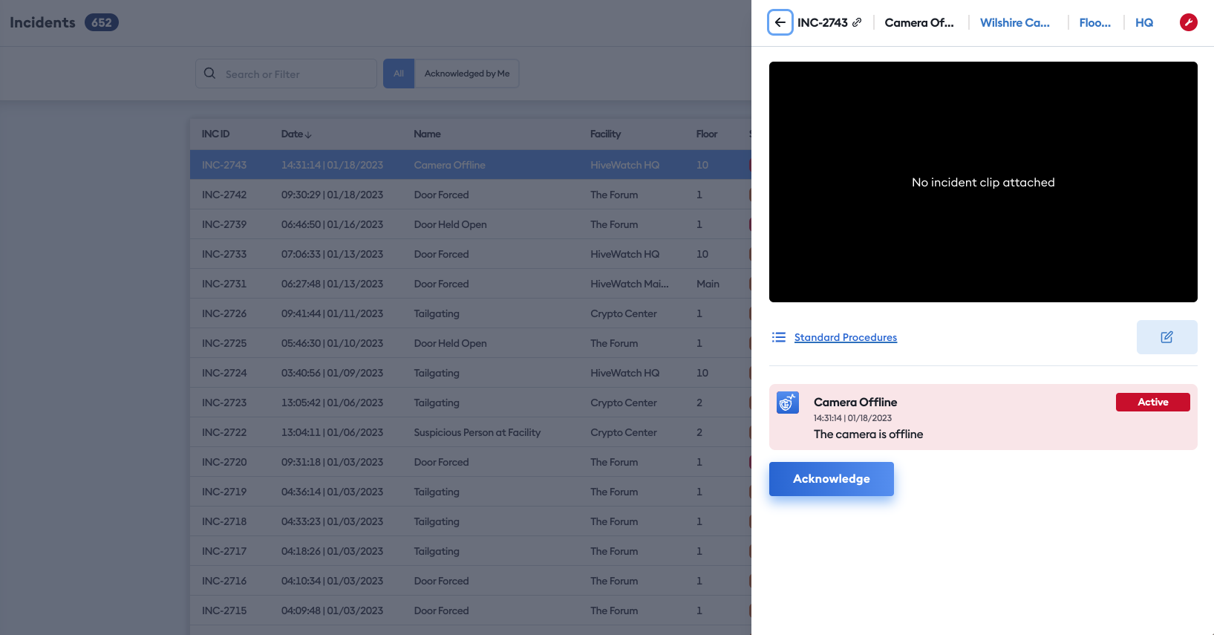Viewport: 1214px width, 635px height.
Task: Select incident row INC-2742
Action: [x=471, y=195]
